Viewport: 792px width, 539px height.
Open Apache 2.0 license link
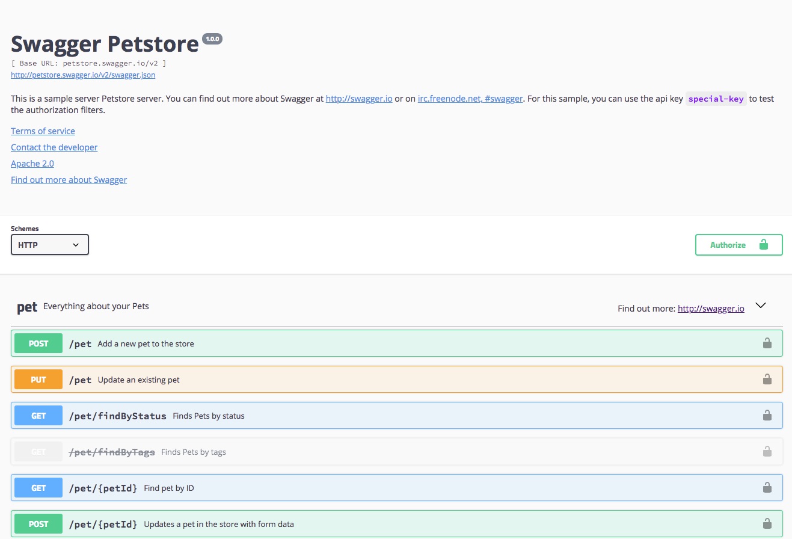click(x=32, y=164)
